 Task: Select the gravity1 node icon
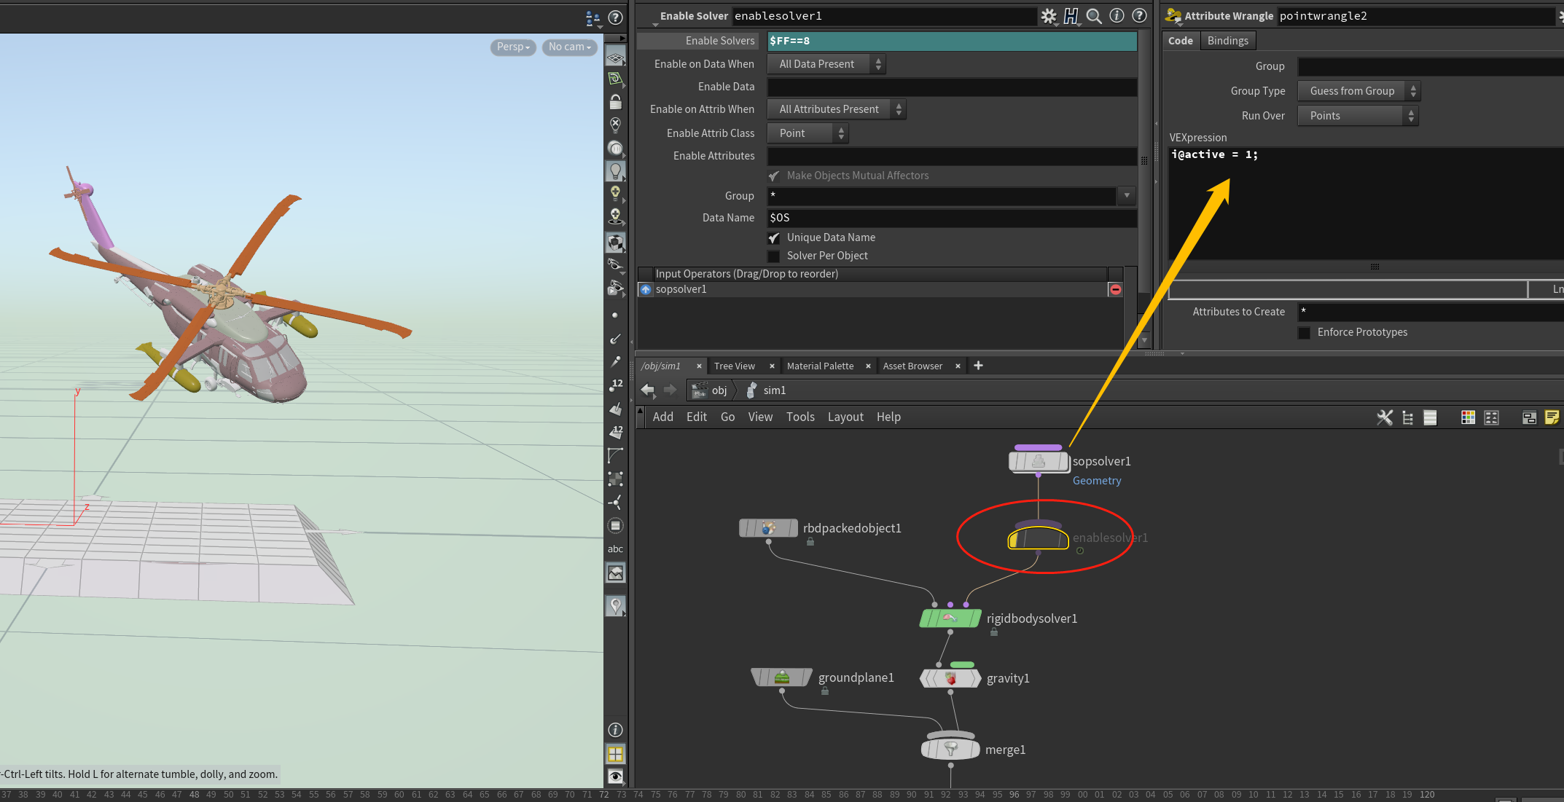pyautogui.click(x=950, y=678)
